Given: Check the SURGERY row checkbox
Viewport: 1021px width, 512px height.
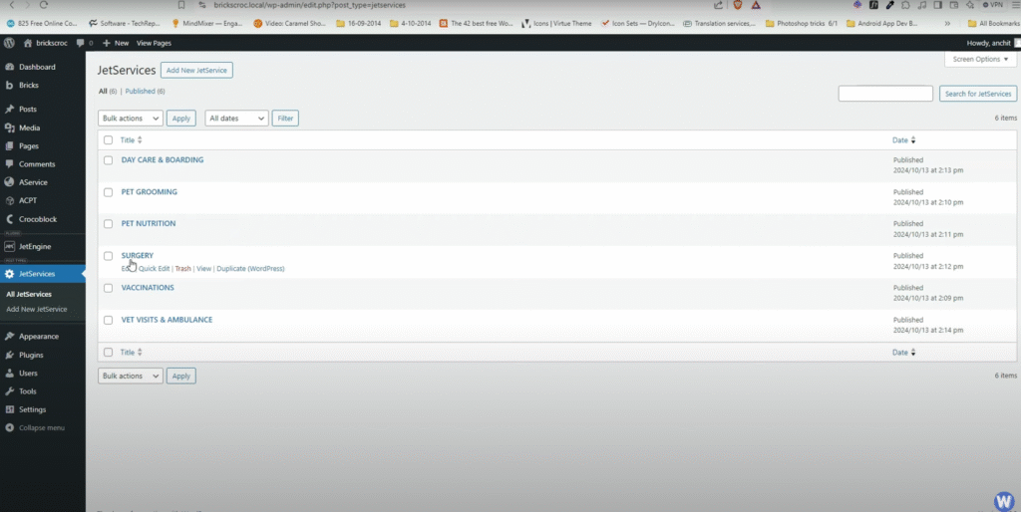Looking at the screenshot, I should click(x=108, y=256).
